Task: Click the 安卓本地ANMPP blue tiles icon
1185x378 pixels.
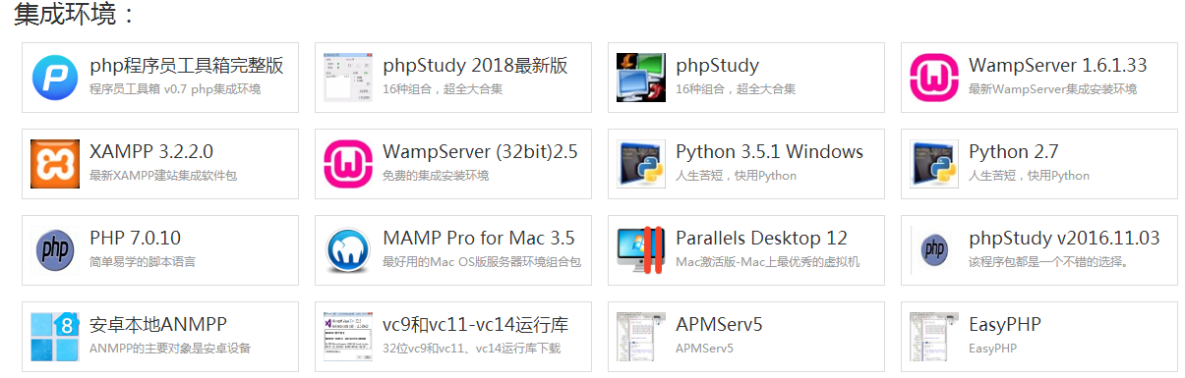Action: (x=55, y=337)
